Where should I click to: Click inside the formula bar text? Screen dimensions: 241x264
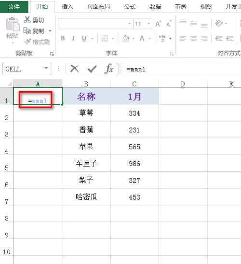[180, 69]
